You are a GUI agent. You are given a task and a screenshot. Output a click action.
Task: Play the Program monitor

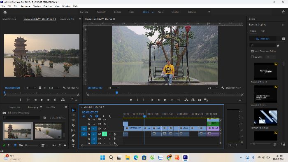pos(165,100)
